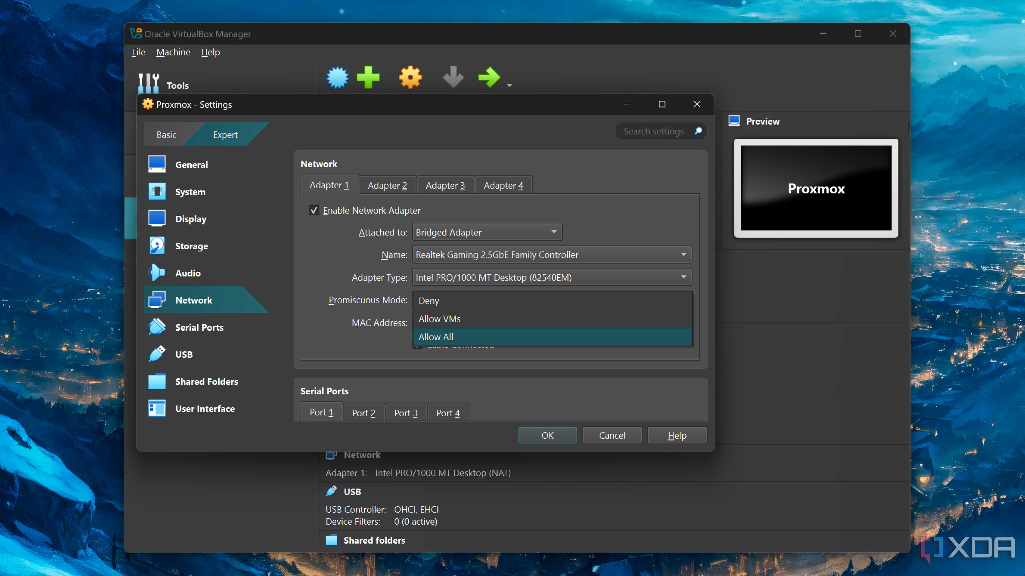Click Adapter 1 Intel PRO/1000 details text

point(418,473)
